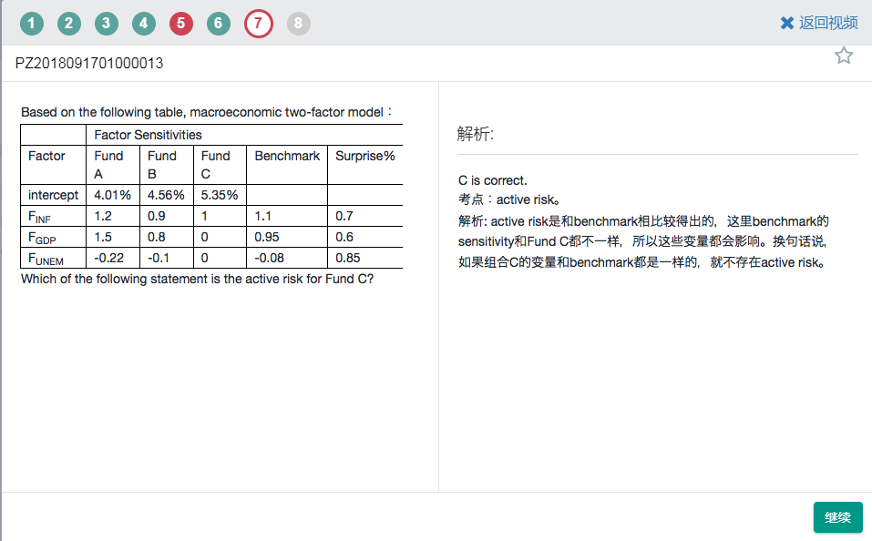Open red-marked question 5
This screenshot has width=872, height=541.
181,24
